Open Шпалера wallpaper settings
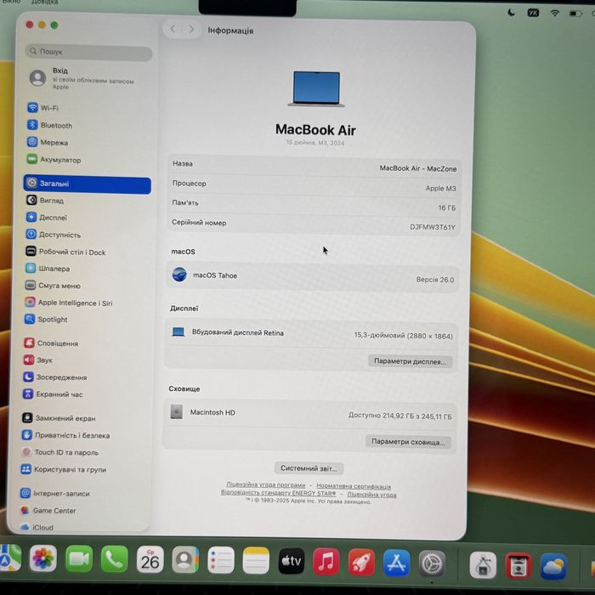The width and height of the screenshot is (595, 595). click(x=48, y=269)
